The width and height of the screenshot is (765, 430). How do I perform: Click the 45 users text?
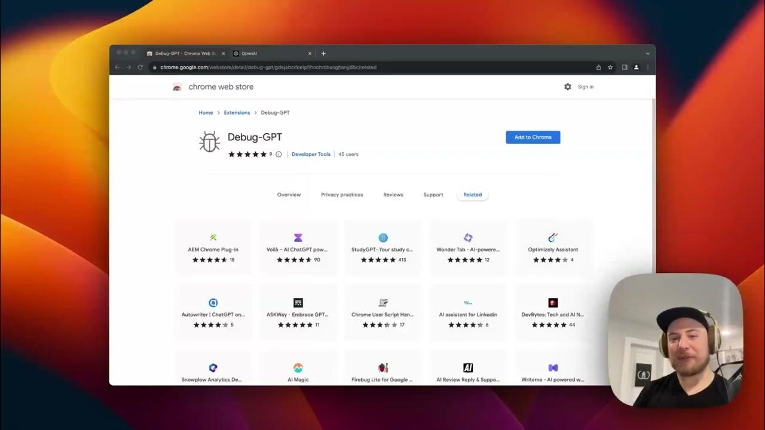coord(348,154)
